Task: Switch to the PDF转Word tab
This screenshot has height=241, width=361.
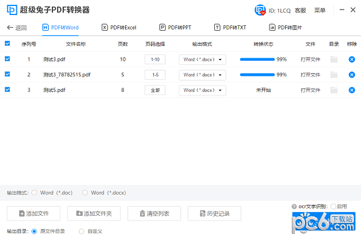Action: pos(60,28)
